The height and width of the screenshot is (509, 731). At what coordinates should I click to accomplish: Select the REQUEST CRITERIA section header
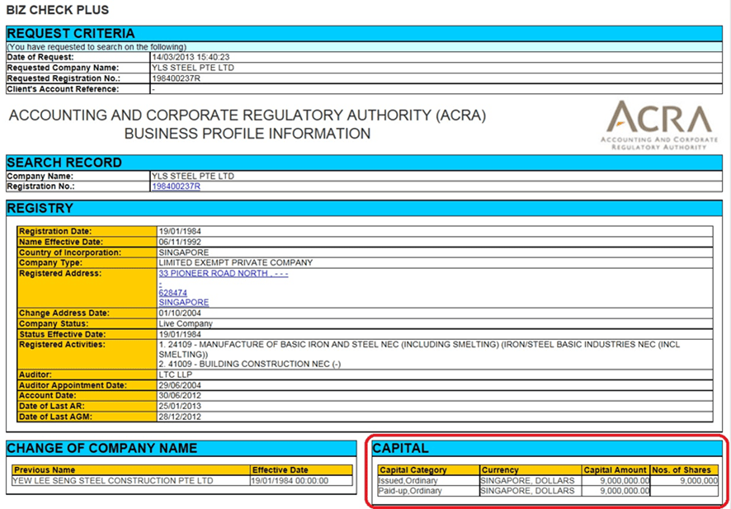pyautogui.click(x=365, y=34)
